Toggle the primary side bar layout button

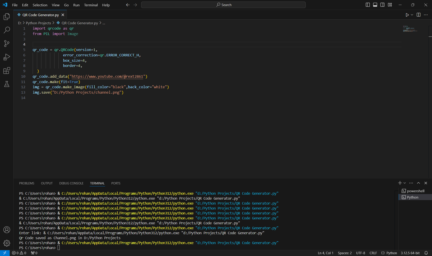pos(368,5)
